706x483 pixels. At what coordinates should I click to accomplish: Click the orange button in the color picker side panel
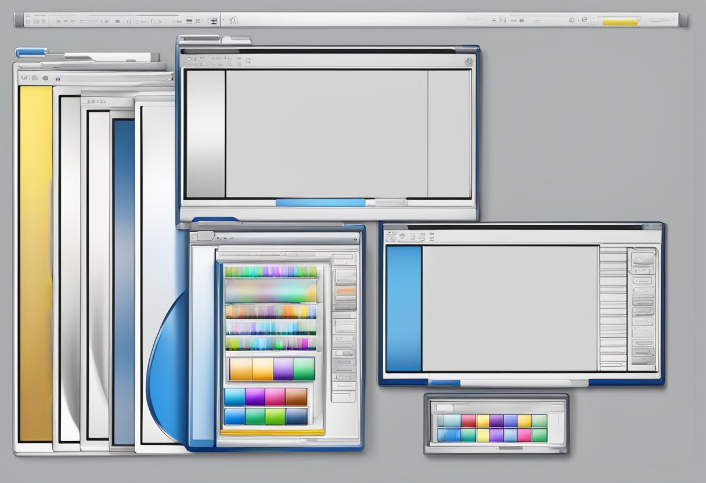tap(346, 290)
